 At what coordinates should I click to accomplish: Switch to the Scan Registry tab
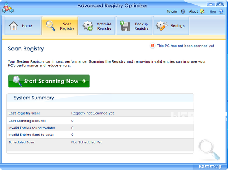point(60,26)
